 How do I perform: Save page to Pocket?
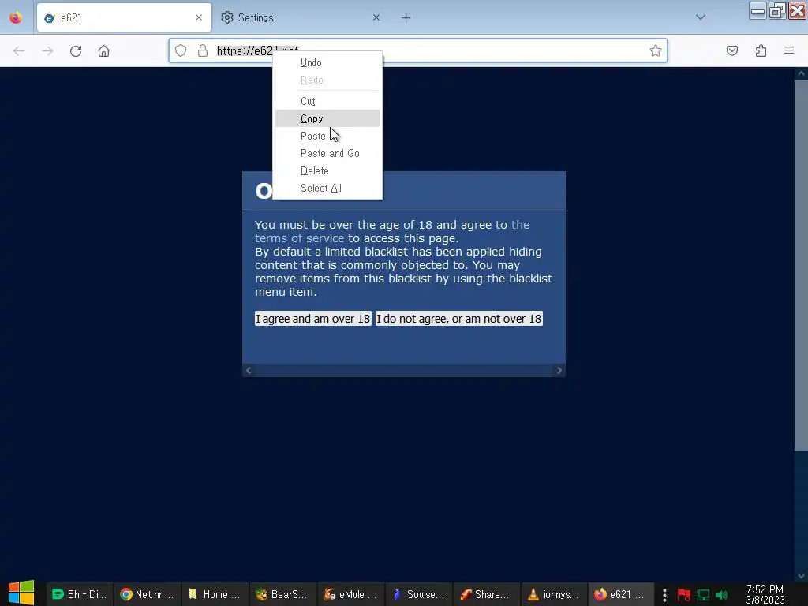(x=732, y=50)
